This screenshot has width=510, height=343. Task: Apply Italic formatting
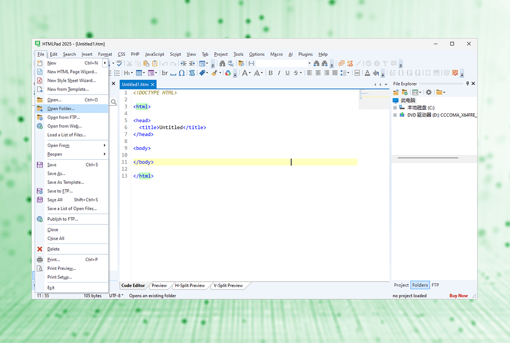tap(279, 73)
